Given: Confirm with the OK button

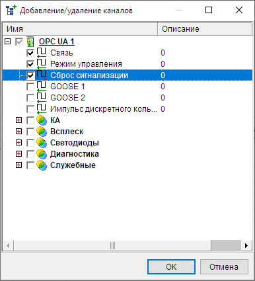Looking at the screenshot, I should [171, 267].
